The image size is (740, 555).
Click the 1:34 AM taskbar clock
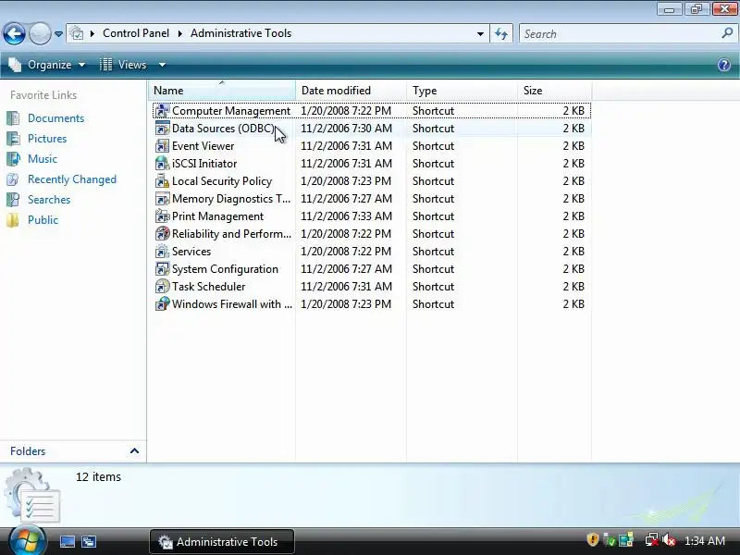(x=704, y=540)
